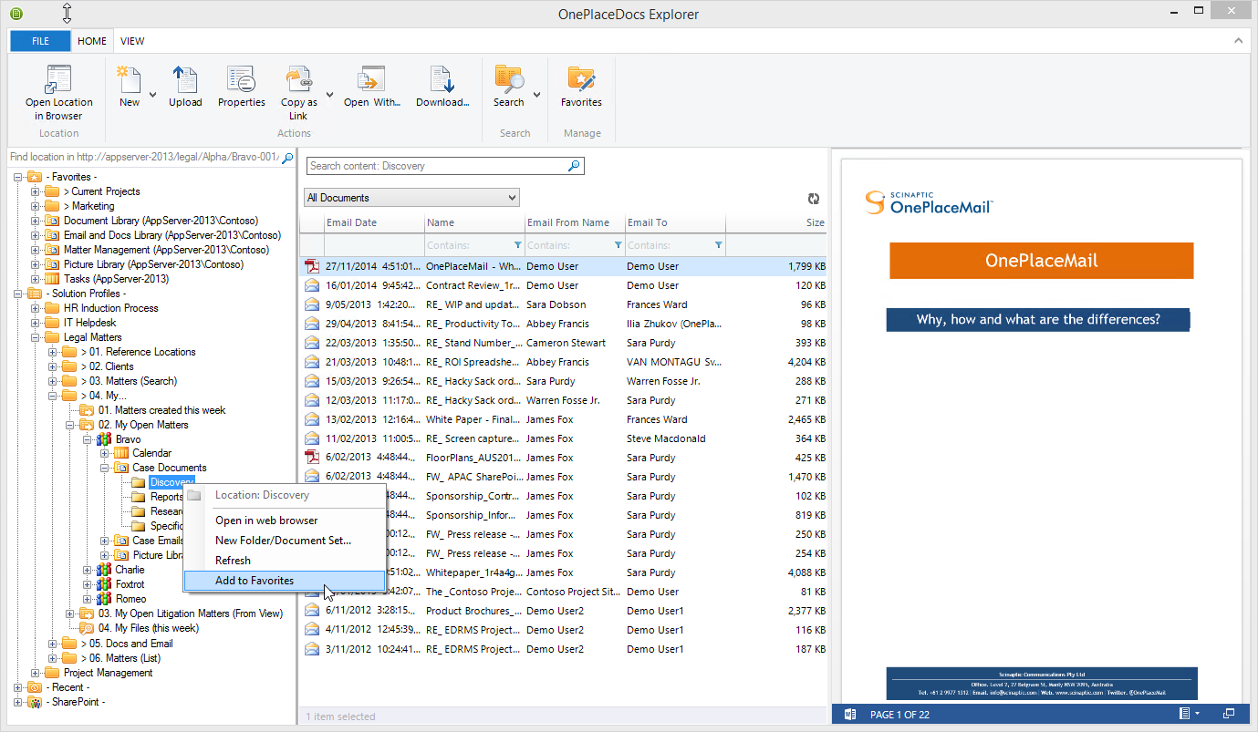The height and width of the screenshot is (732, 1258).
Task: Sort by the Size column header
Action: point(776,222)
